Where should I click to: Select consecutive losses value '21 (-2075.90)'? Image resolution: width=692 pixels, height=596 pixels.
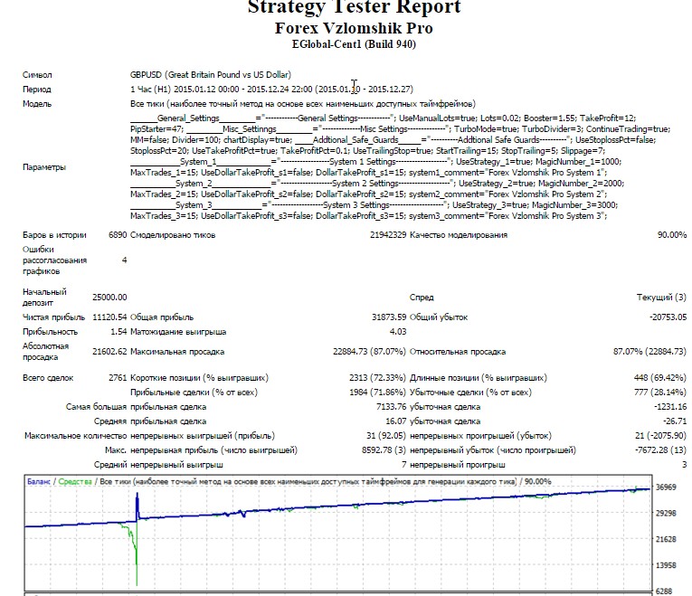(661, 436)
